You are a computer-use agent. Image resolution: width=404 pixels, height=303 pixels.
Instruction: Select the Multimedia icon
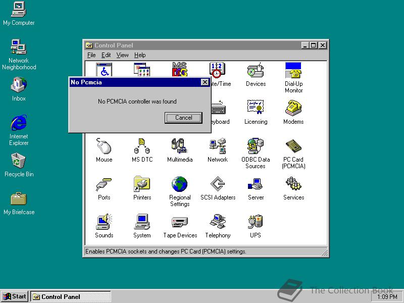(180, 146)
